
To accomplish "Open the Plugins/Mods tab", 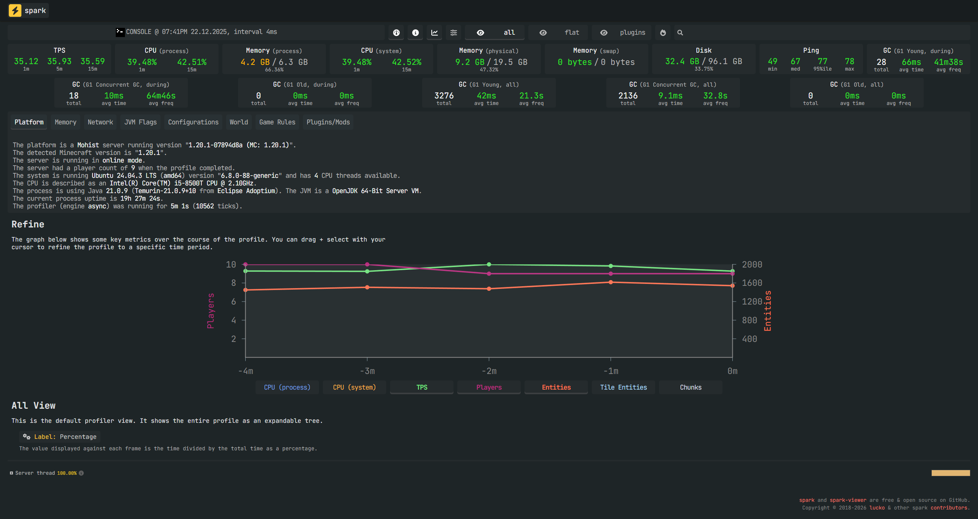I will coord(328,122).
